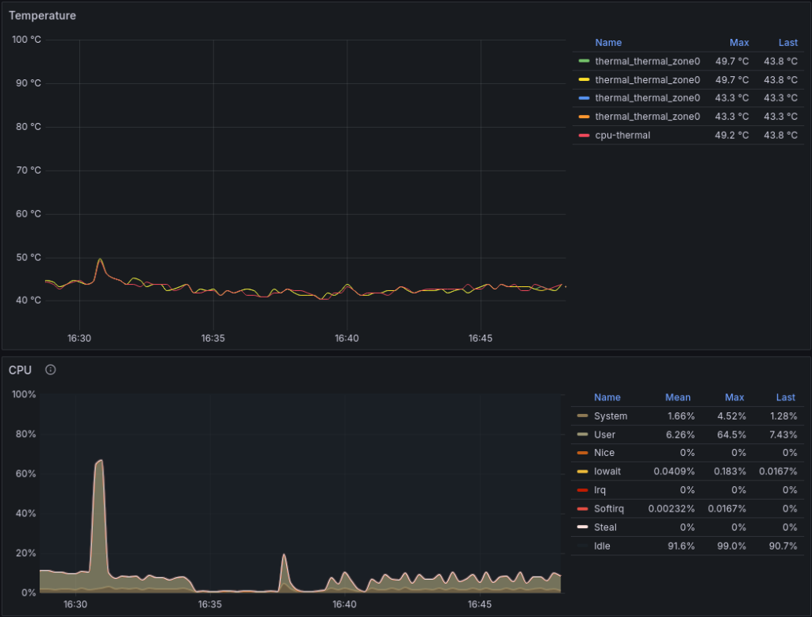This screenshot has height=617, width=812.
Task: Click the Iowait series yellow color marker
Action: click(583, 472)
